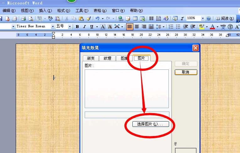
Task: Click the bulleted list icon
Action: coord(178,27)
